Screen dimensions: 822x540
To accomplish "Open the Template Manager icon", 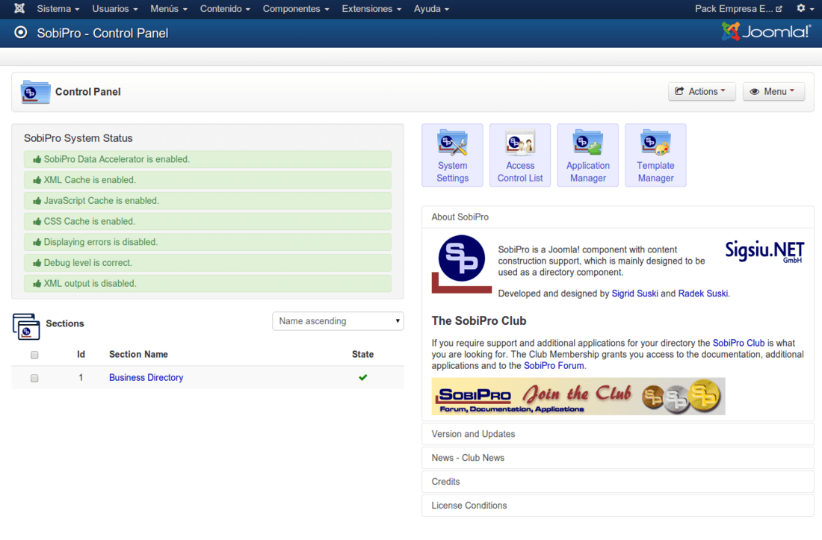I will pos(655,155).
